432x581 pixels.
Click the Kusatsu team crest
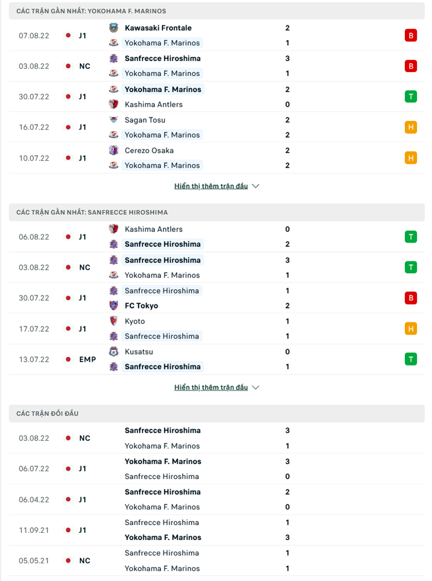[x=114, y=351]
